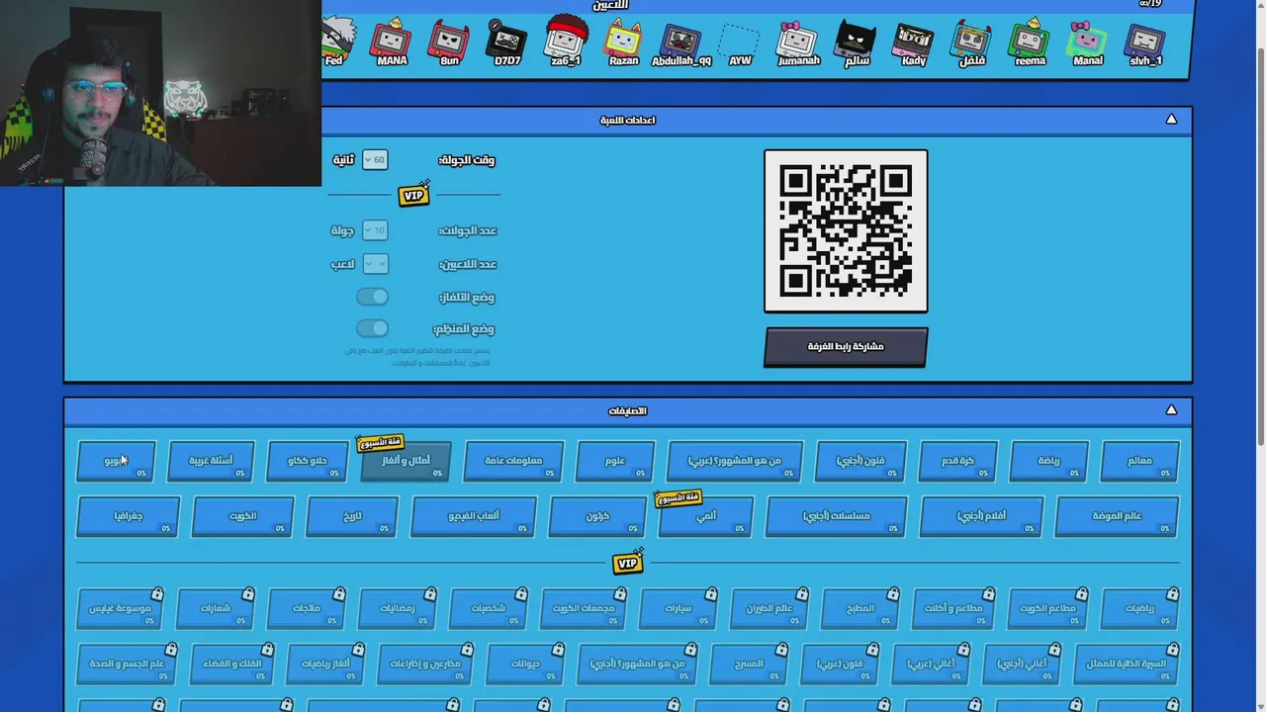The height and width of the screenshot is (712, 1266).
Task: Click the locked مطاعم الكويت category
Action: point(1047,609)
